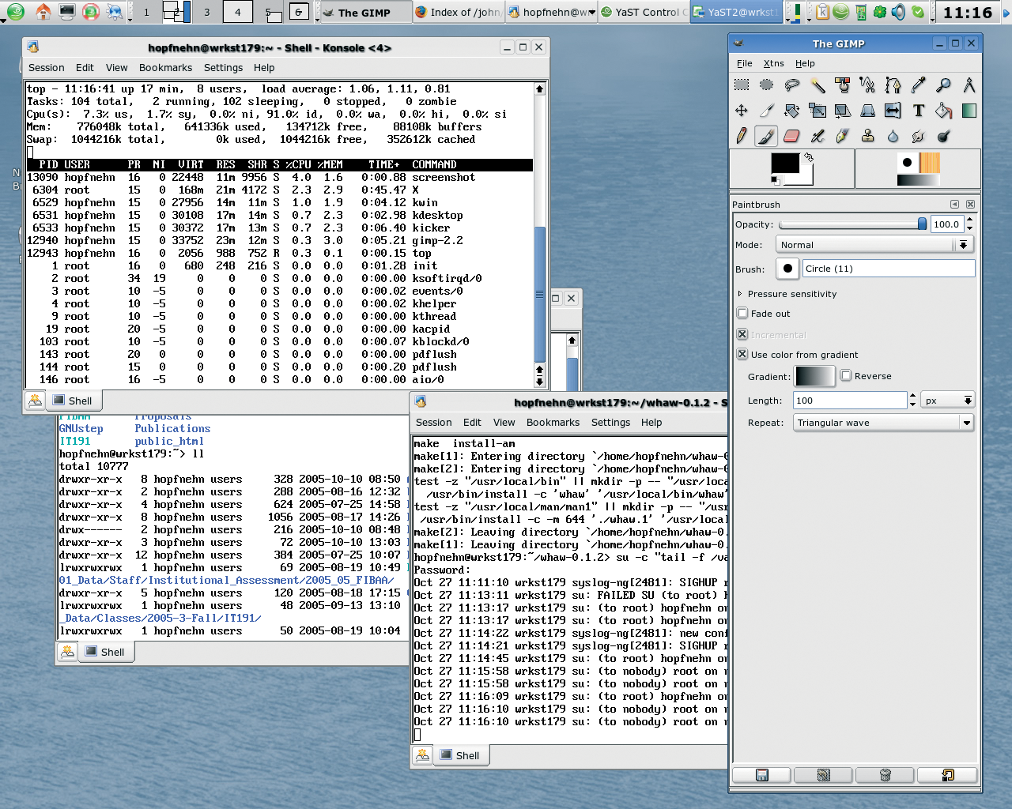Switch to virtual desktop 3 in pager

click(x=206, y=12)
